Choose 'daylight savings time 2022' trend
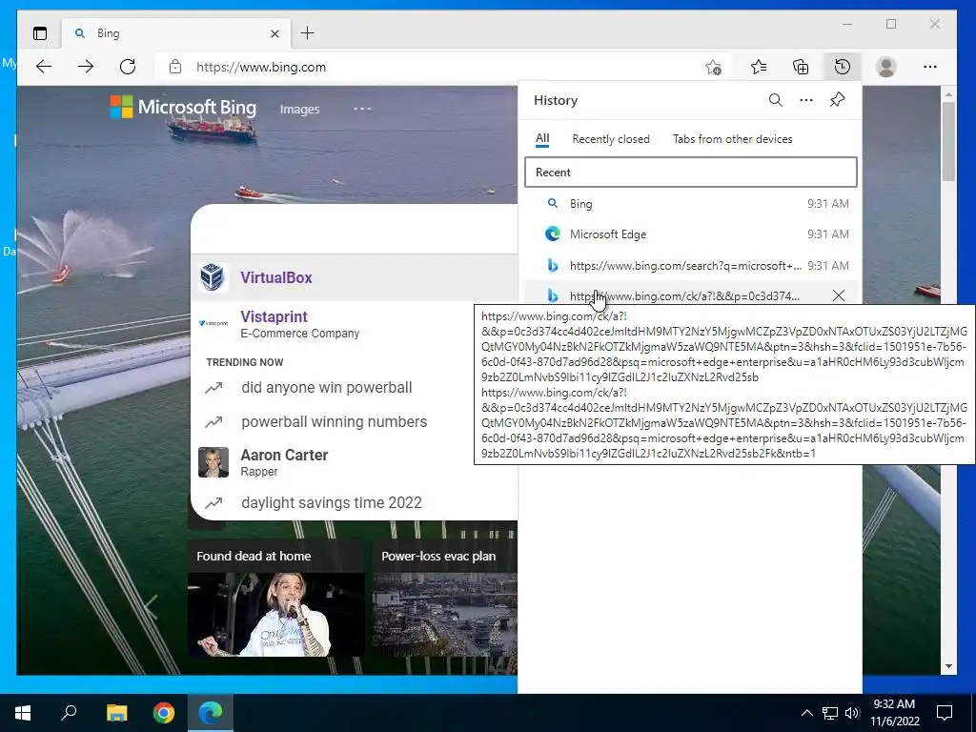Viewport: 976px width, 732px height. tap(355, 502)
